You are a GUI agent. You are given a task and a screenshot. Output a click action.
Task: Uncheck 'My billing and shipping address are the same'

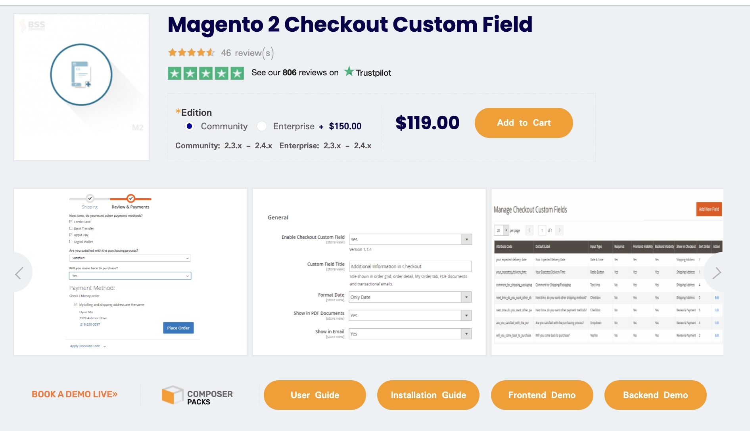[75, 305]
